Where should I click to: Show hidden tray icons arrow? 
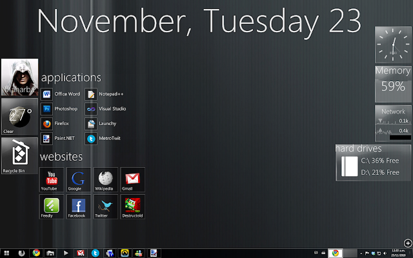point(361,253)
